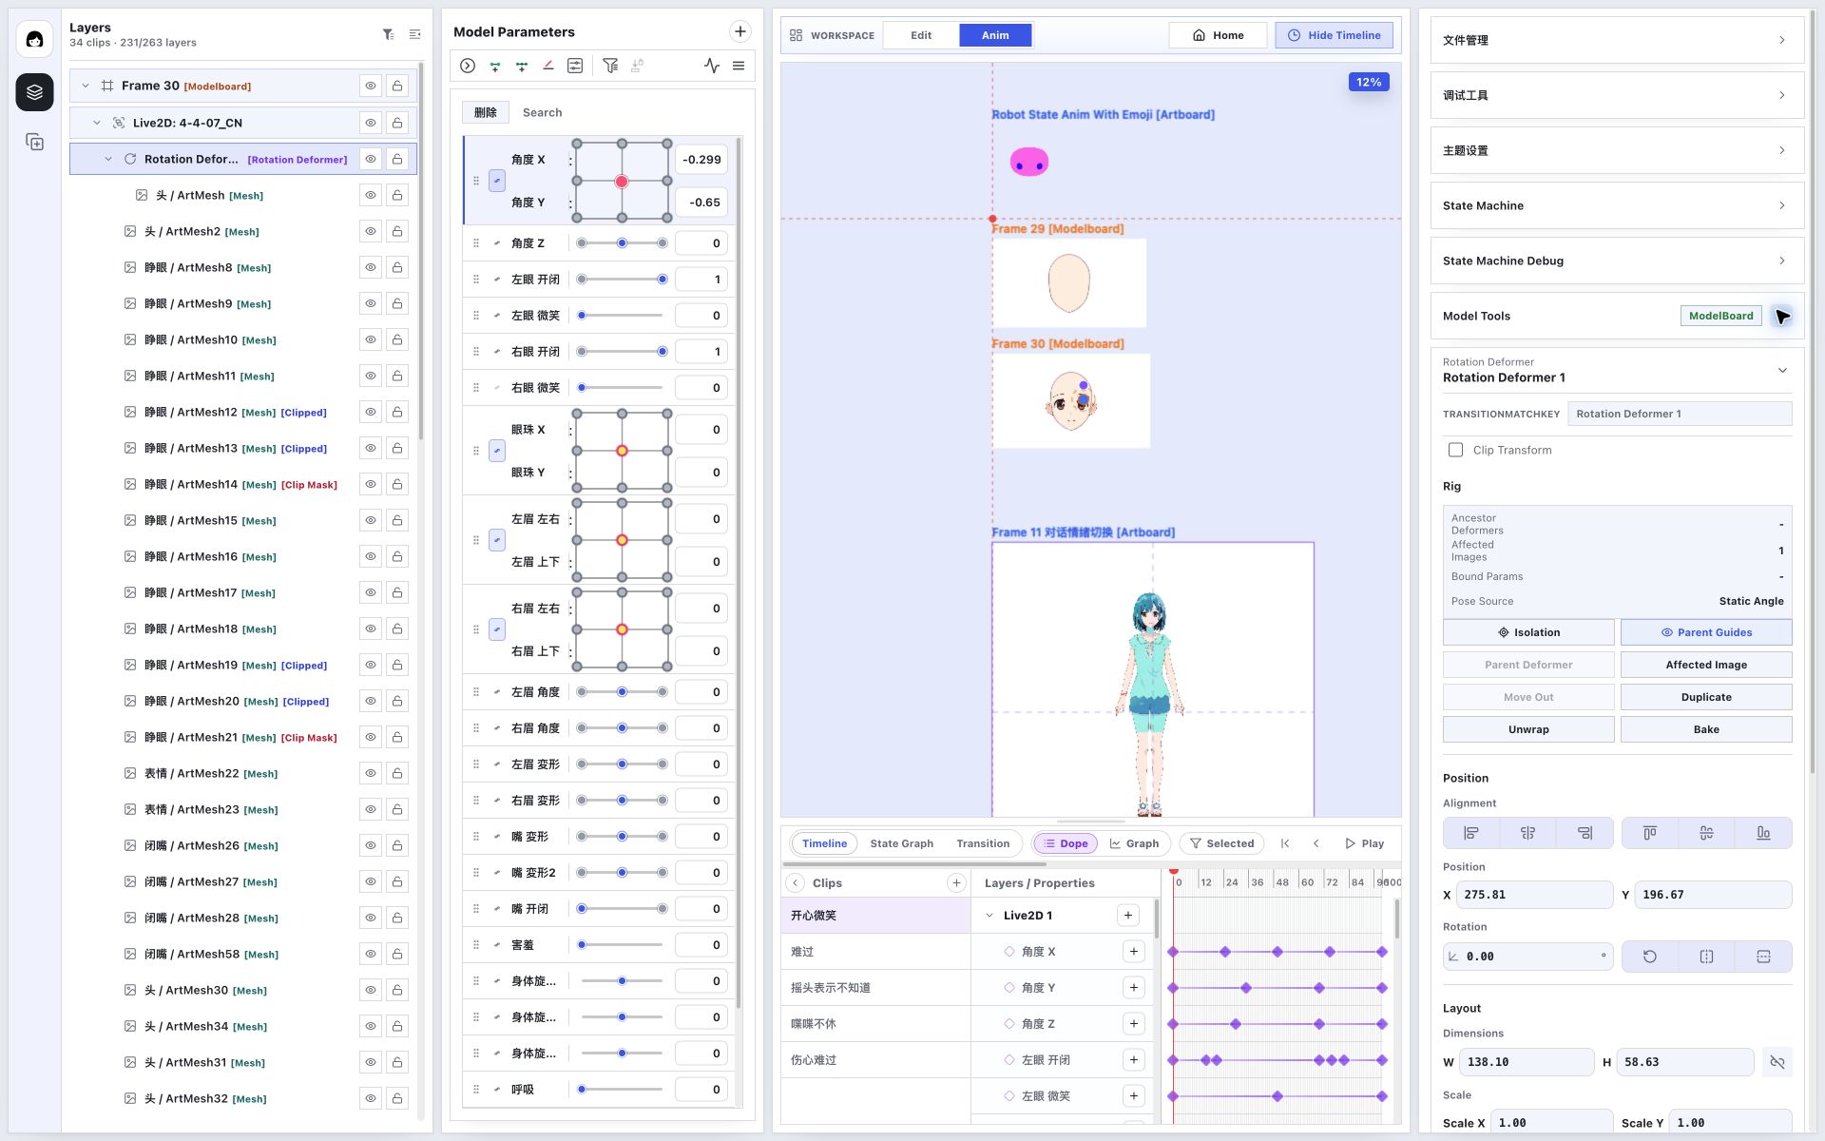Click the link icon beside 眼珠 X parameter
1825x1141 pixels.
coord(497,451)
